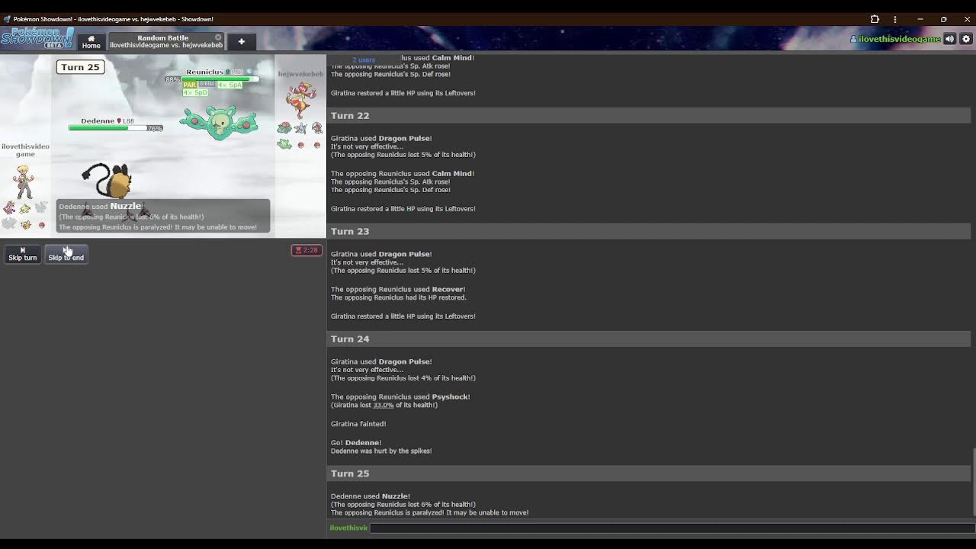Click player's yellow second team icon
The height and width of the screenshot is (549, 976).
click(x=25, y=207)
